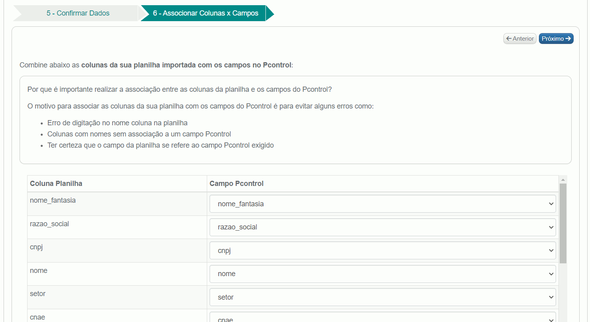
Task: Click the 'Erro de digitação no nome coluna' bullet
Action: 117,123
